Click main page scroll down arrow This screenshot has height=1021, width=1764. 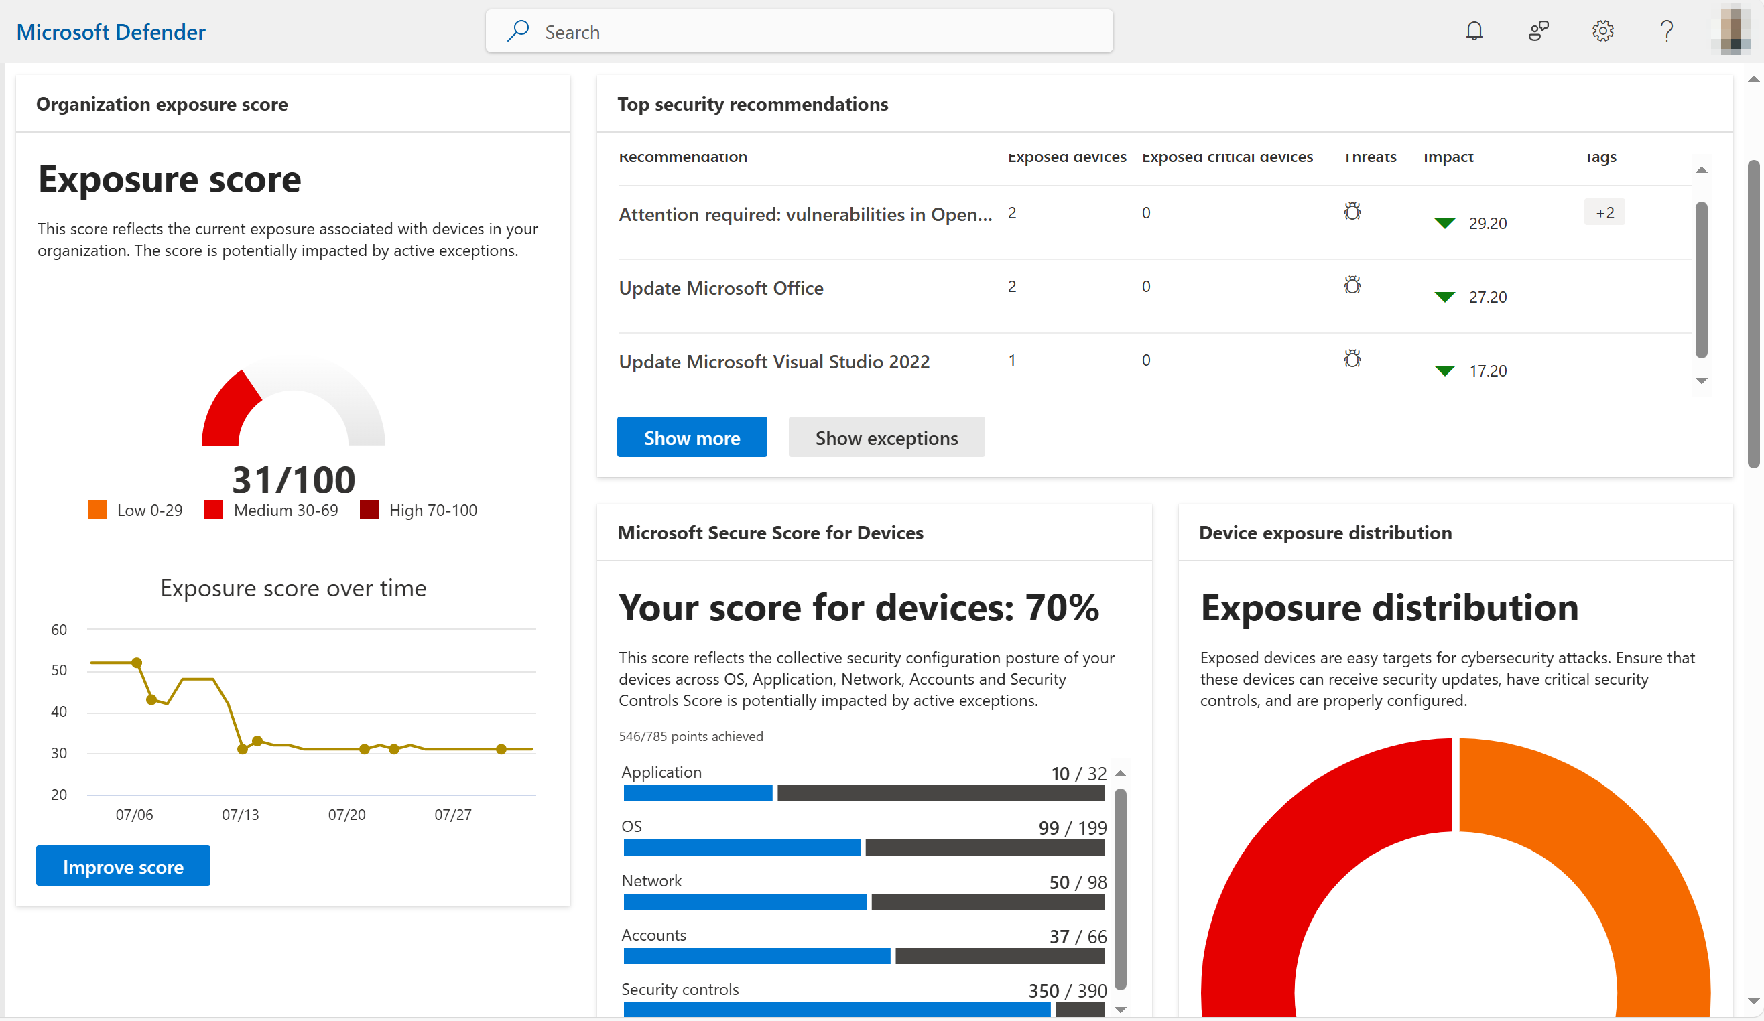1753,1001
